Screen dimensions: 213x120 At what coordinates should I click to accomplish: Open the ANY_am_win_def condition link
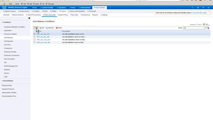[x=43, y=37]
